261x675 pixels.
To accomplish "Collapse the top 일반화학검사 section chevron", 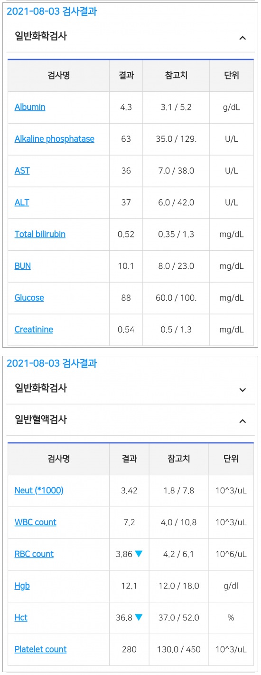I will [242, 38].
